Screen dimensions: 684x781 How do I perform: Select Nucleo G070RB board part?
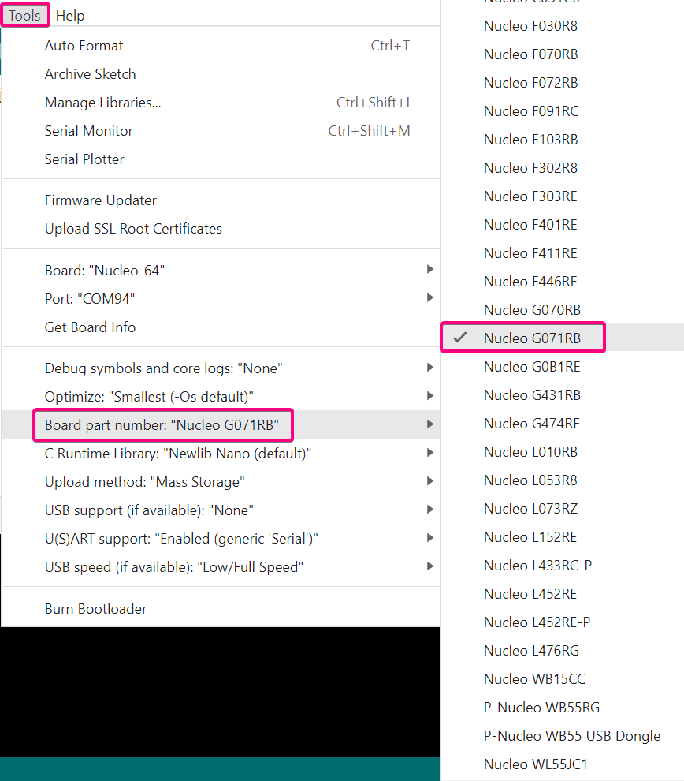(x=562, y=310)
